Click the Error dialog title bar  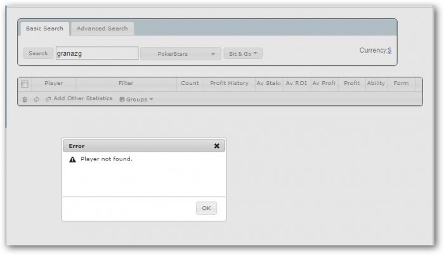click(x=144, y=146)
